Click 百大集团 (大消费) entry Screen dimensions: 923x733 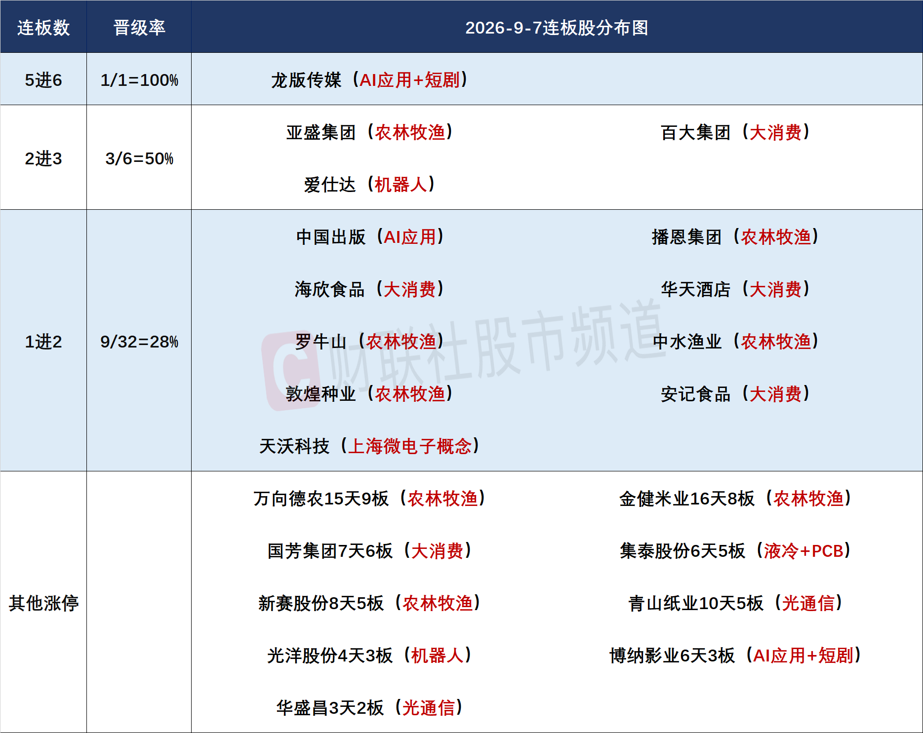735,132
